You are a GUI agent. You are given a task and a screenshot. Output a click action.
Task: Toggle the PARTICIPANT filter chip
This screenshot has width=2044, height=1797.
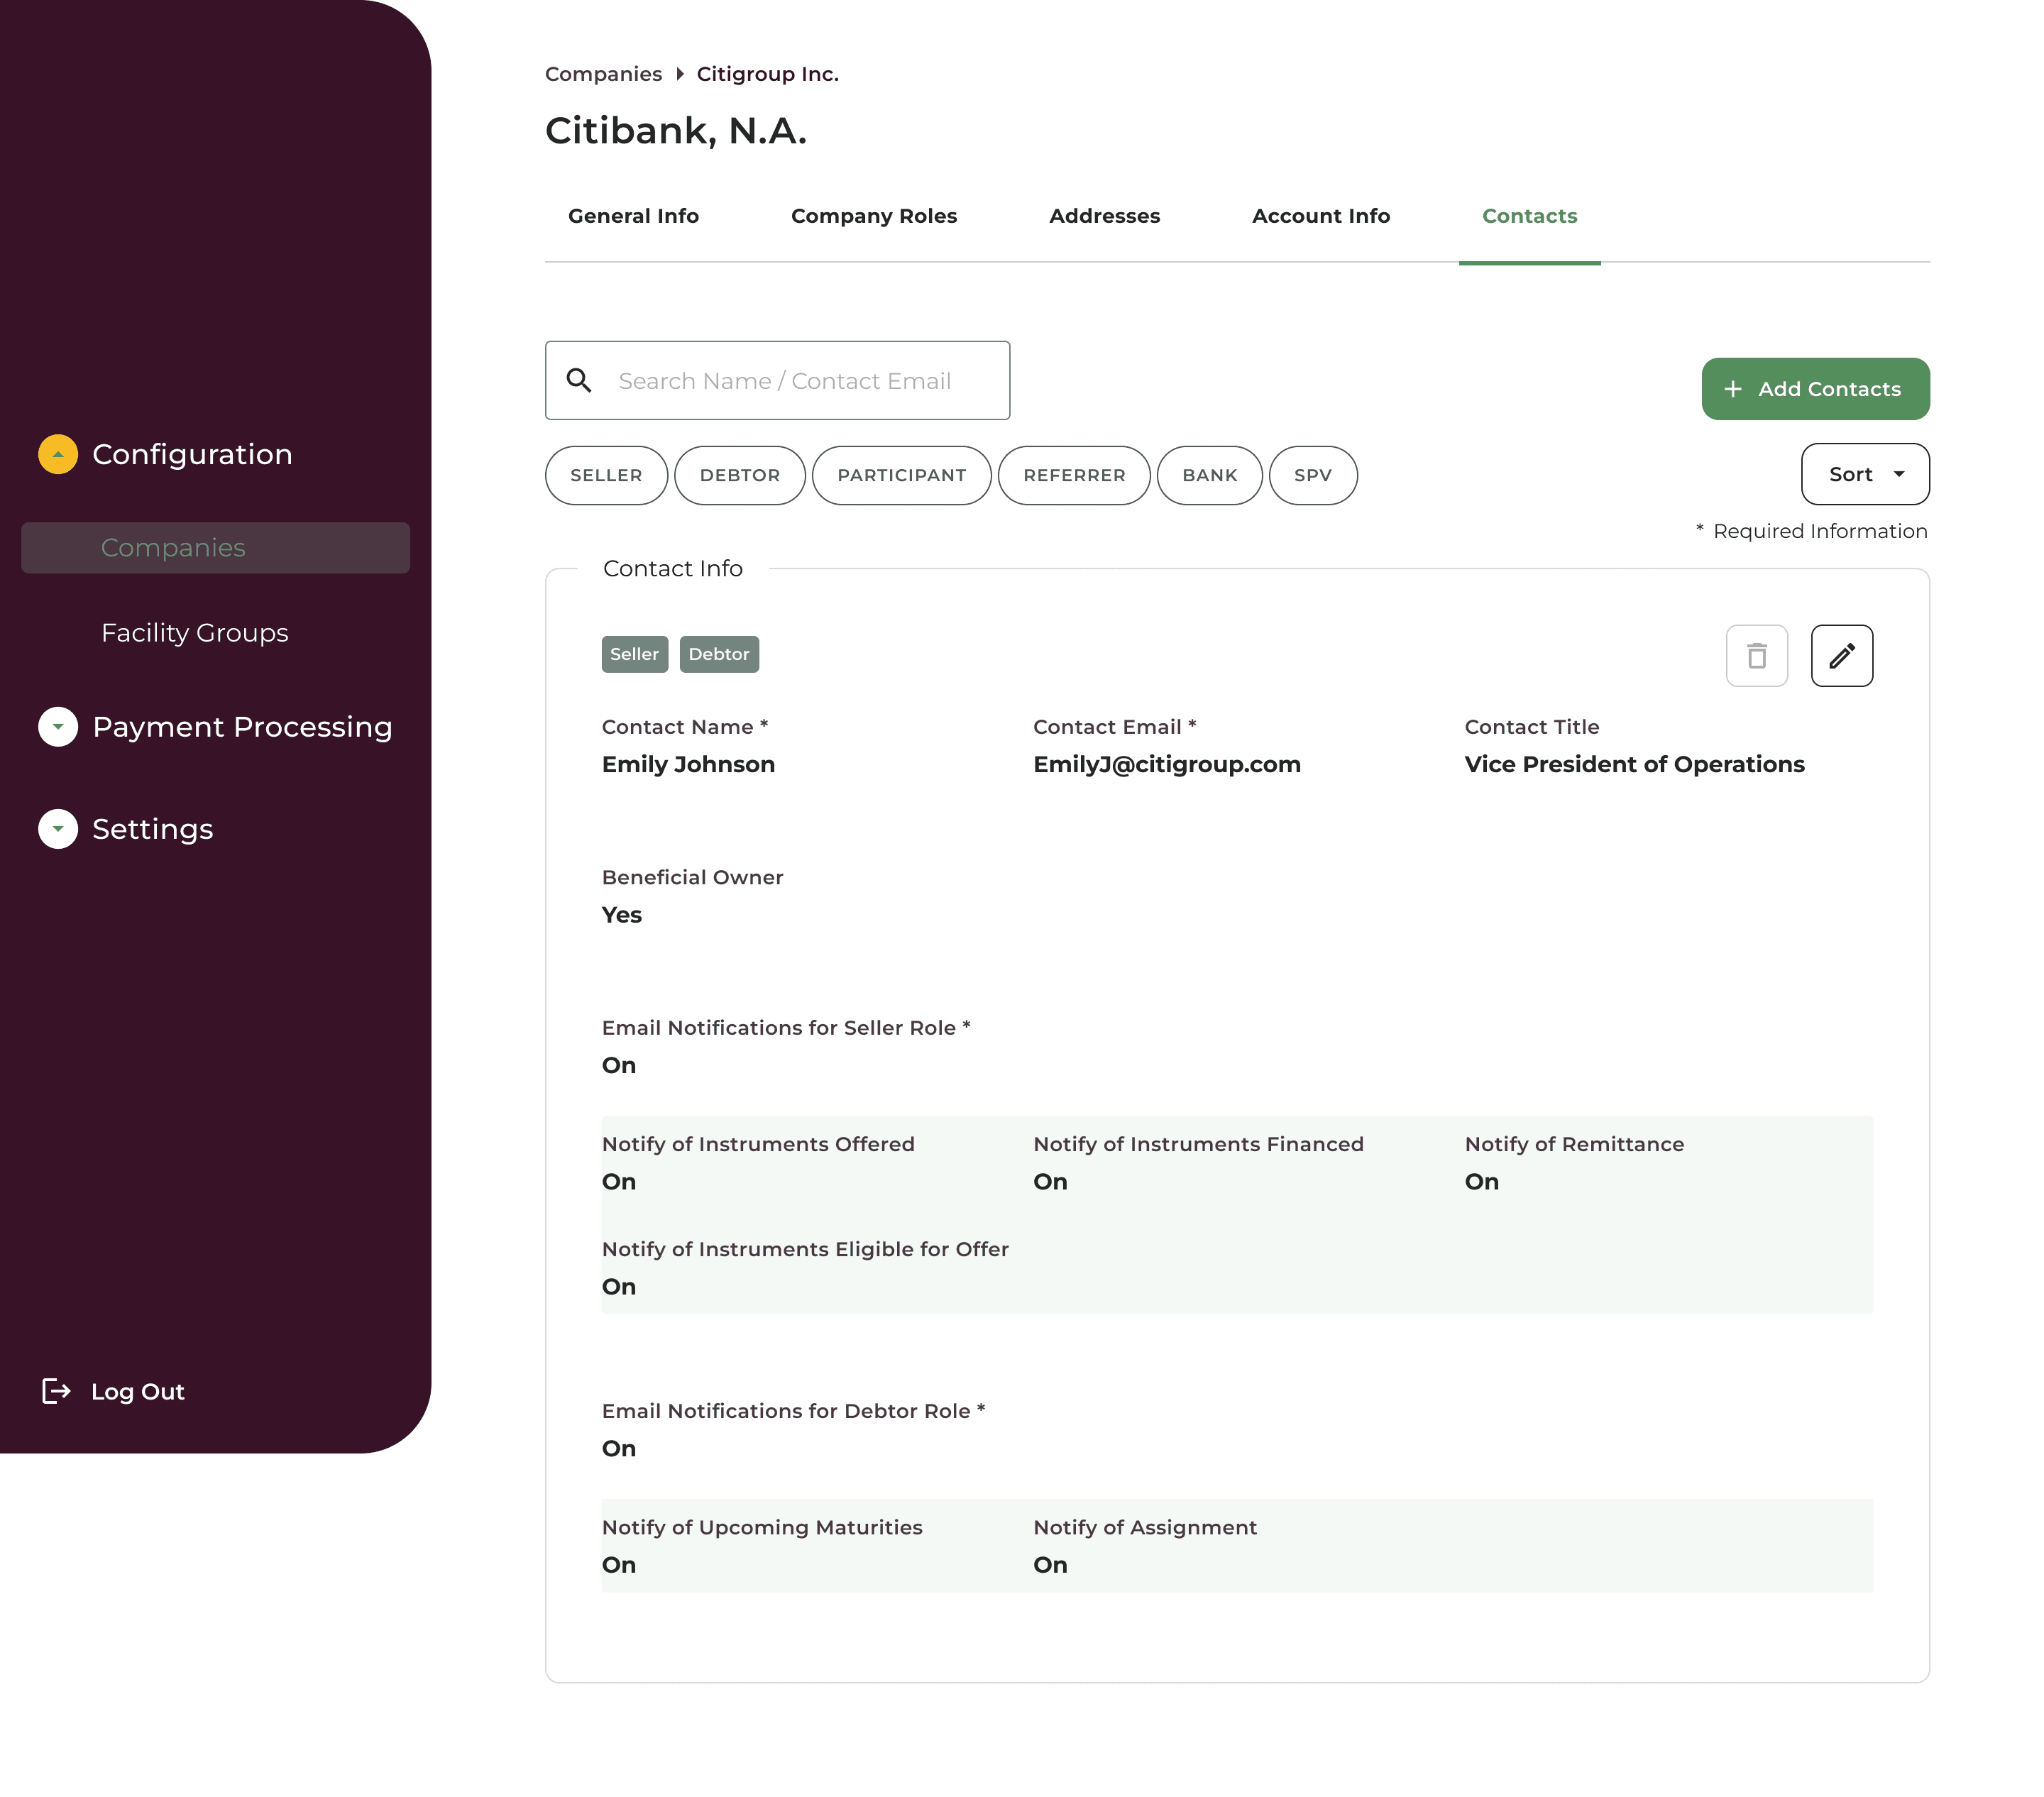(x=901, y=475)
